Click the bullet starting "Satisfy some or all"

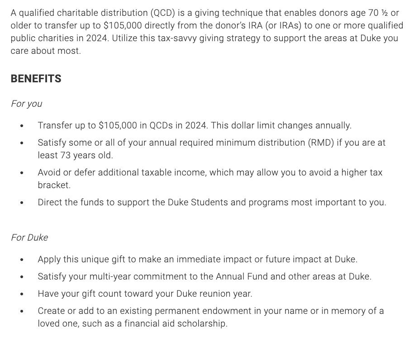pyautogui.click(x=211, y=149)
